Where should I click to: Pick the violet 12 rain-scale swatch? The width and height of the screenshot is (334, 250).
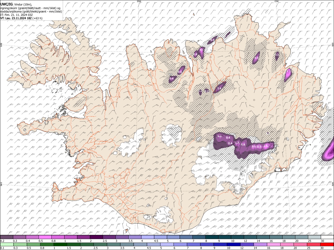247,244
